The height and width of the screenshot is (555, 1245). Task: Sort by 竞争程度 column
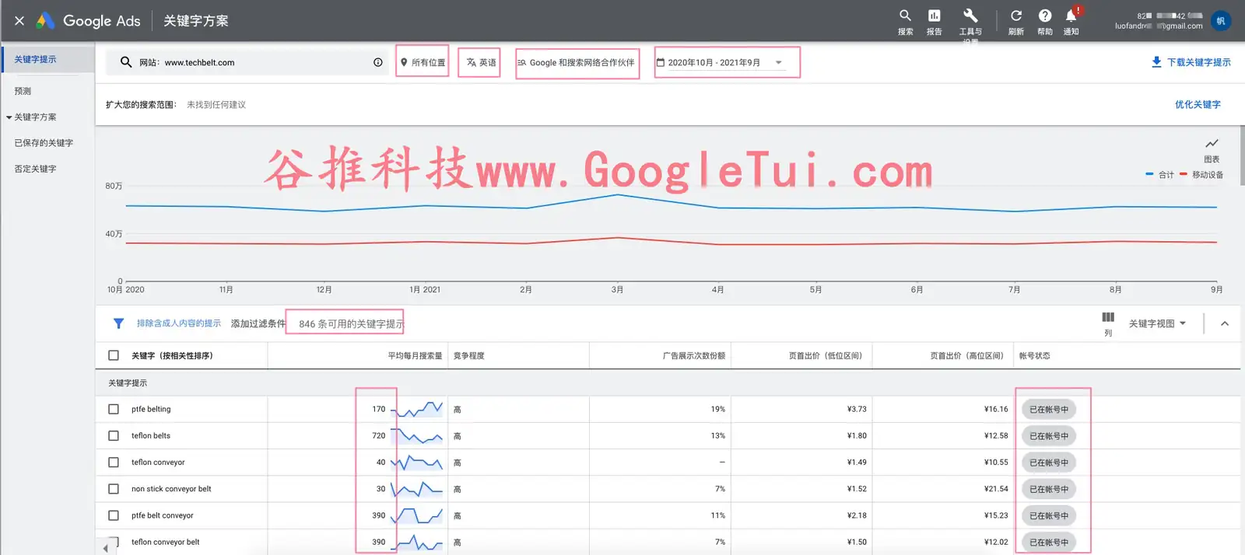[x=469, y=356]
